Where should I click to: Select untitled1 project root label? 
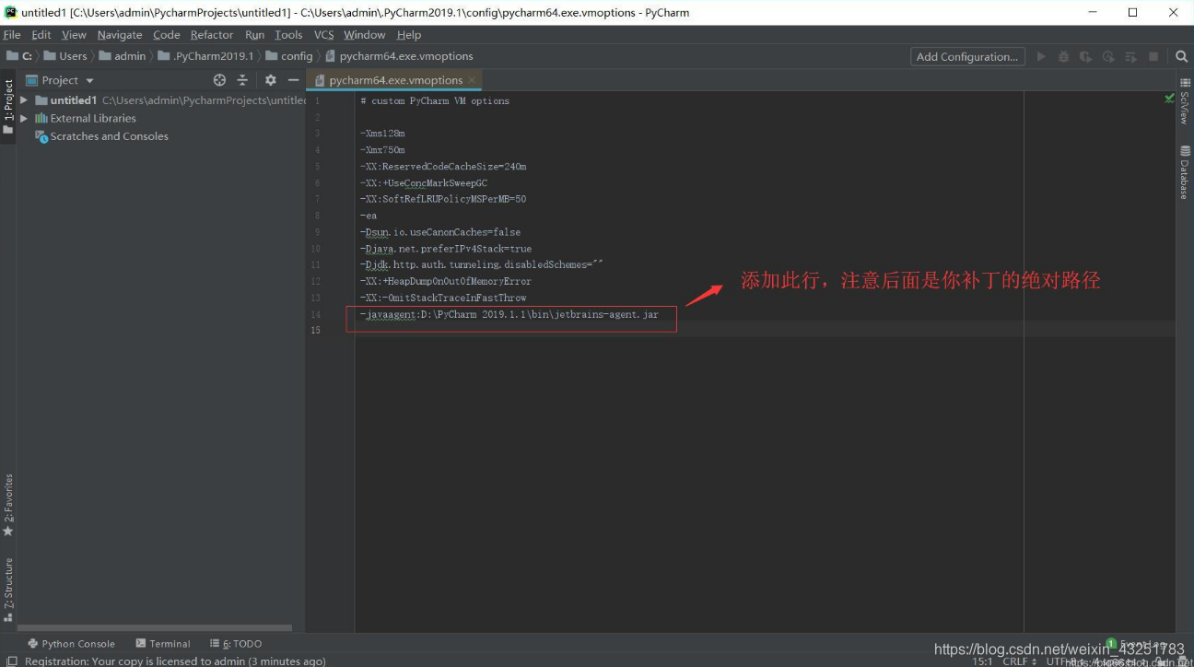pos(74,99)
